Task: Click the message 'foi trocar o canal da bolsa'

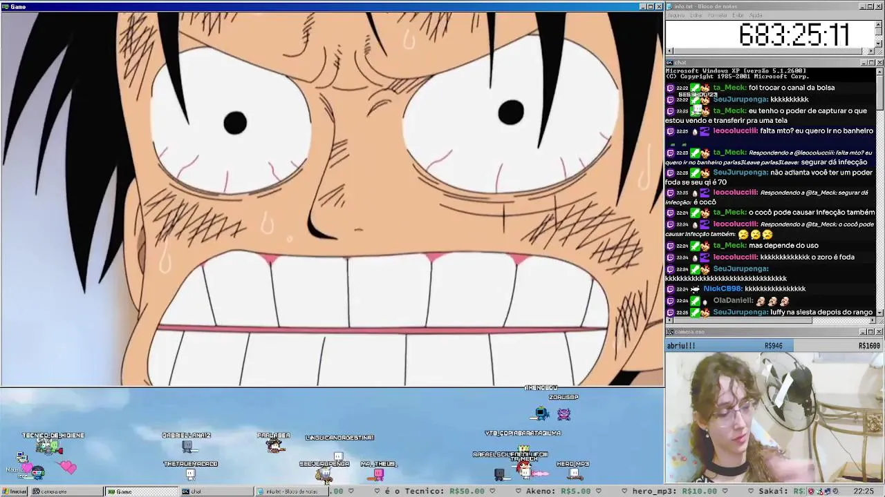Action: pos(792,88)
